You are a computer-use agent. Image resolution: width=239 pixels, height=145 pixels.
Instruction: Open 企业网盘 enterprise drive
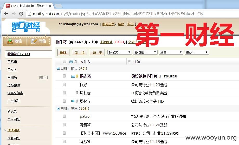click(14, 138)
